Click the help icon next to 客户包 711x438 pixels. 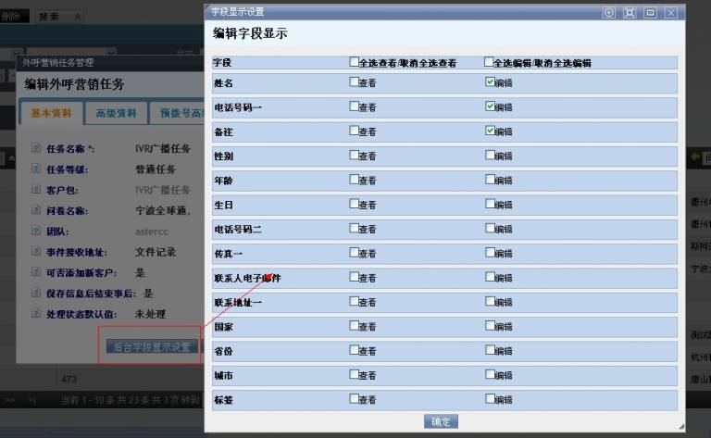coord(35,189)
